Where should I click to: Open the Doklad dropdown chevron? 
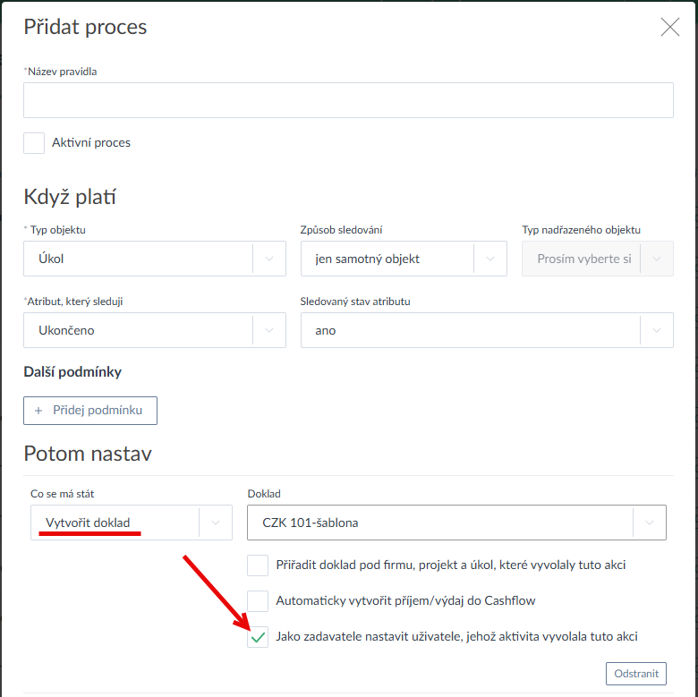[649, 523]
